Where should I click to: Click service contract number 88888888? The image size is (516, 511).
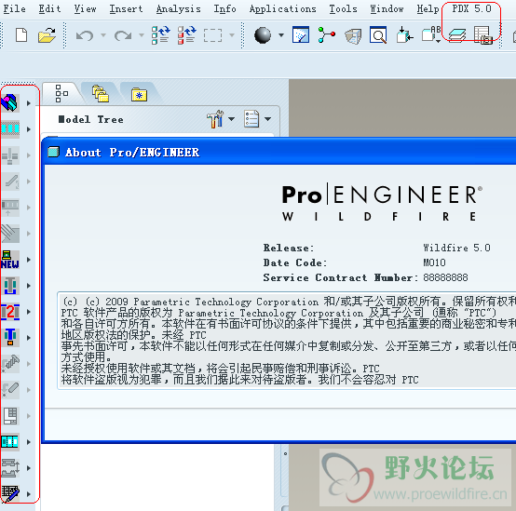(x=445, y=277)
